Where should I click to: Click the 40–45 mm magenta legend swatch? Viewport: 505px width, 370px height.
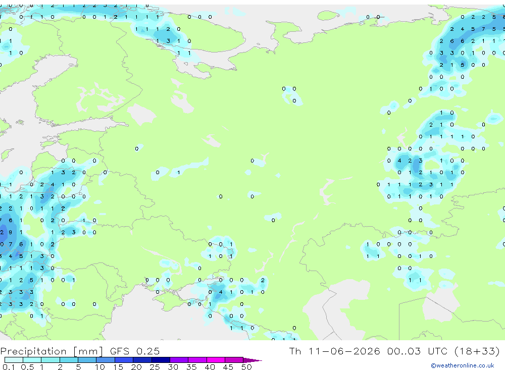(216, 360)
